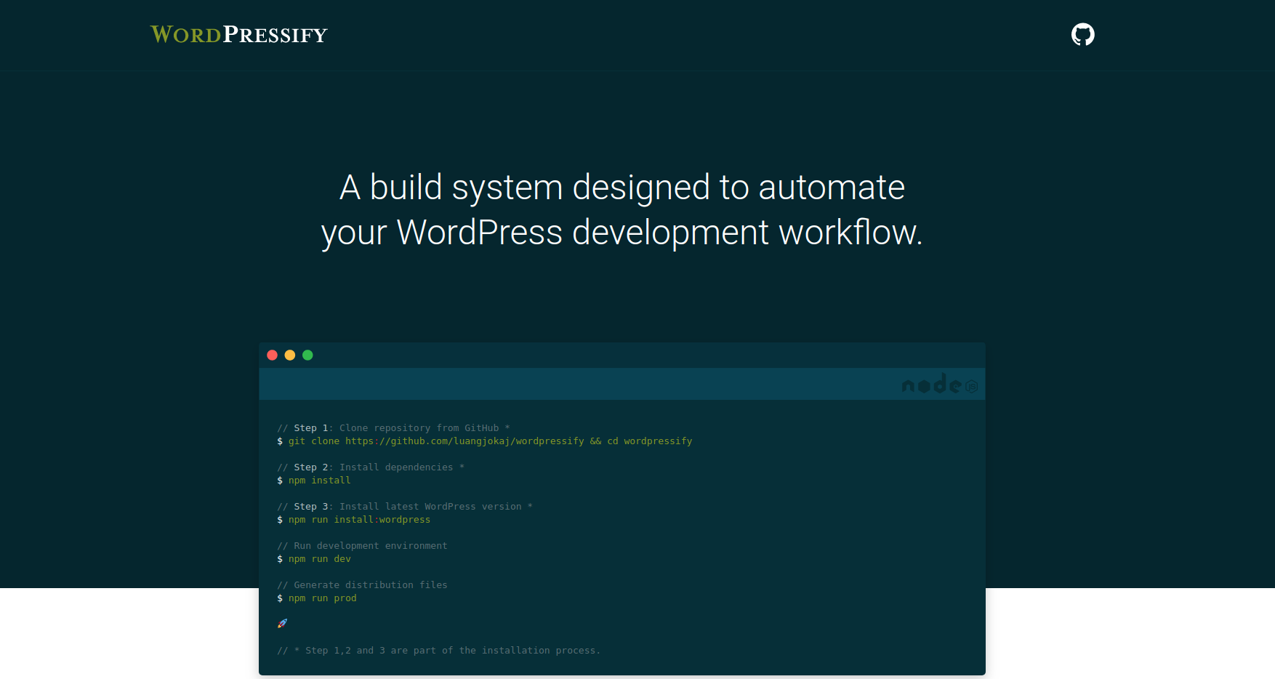The width and height of the screenshot is (1275, 679).
Task: Click the 'npm run prod' command
Action: [317, 598]
